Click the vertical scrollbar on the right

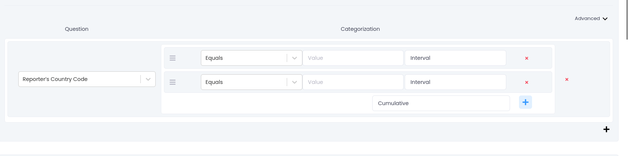pyautogui.click(x=627, y=19)
